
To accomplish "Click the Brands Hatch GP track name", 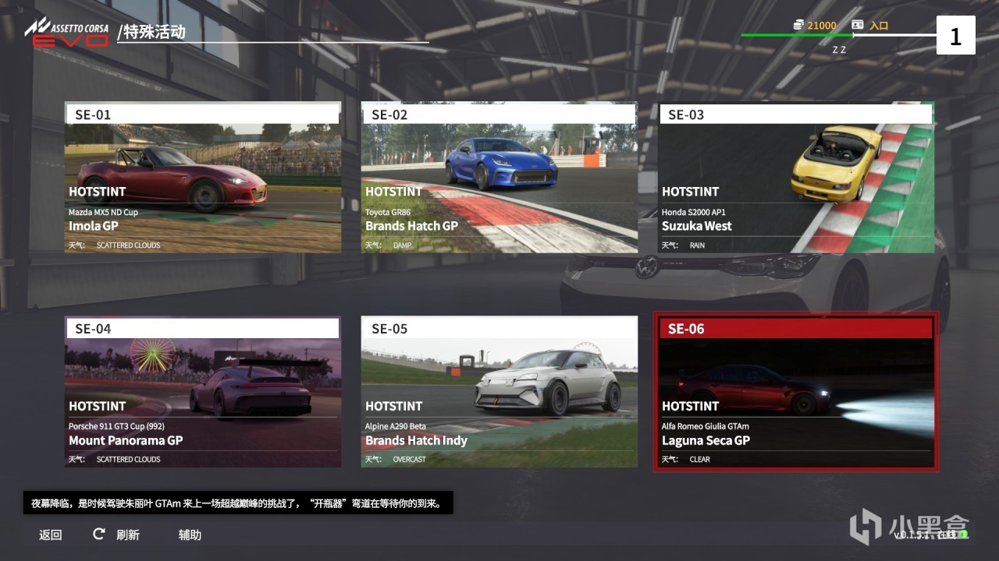I will (x=411, y=226).
